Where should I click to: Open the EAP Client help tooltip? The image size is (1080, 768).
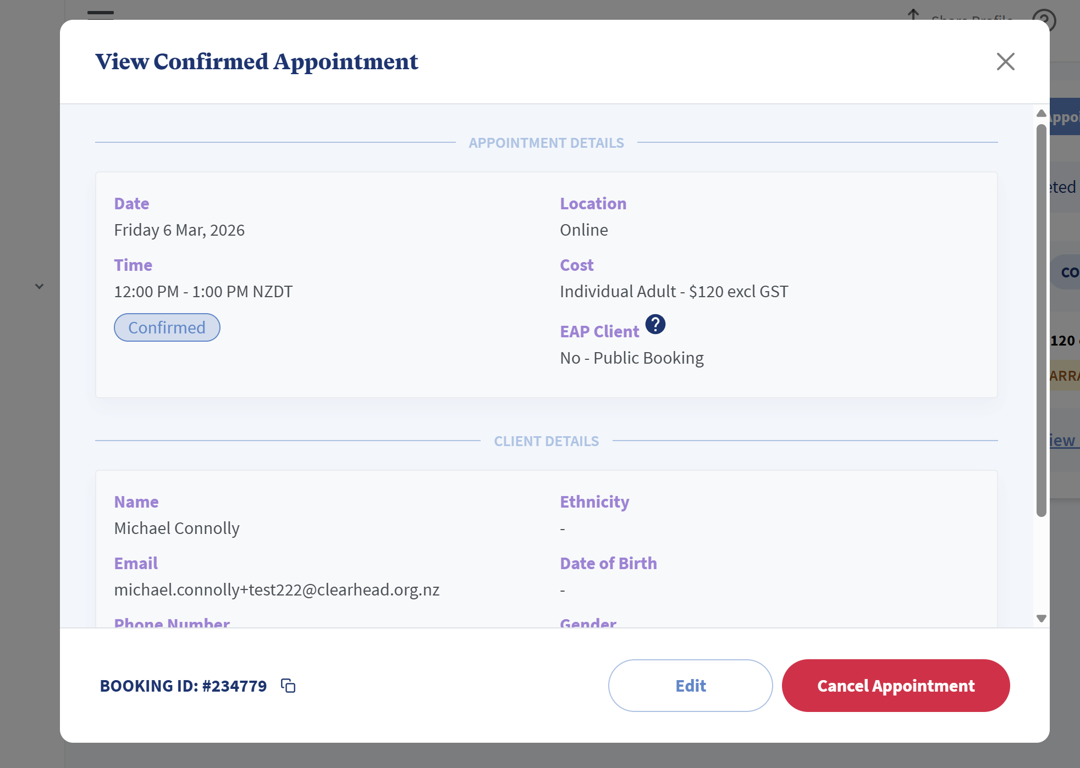(x=655, y=325)
